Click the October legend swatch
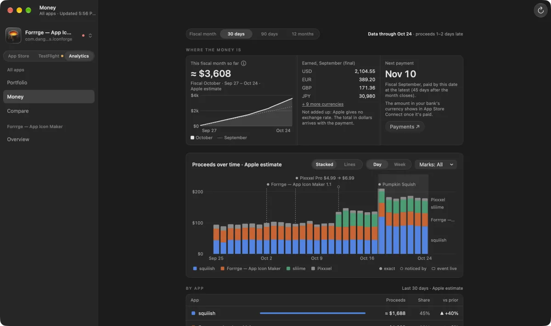 [x=192, y=138]
